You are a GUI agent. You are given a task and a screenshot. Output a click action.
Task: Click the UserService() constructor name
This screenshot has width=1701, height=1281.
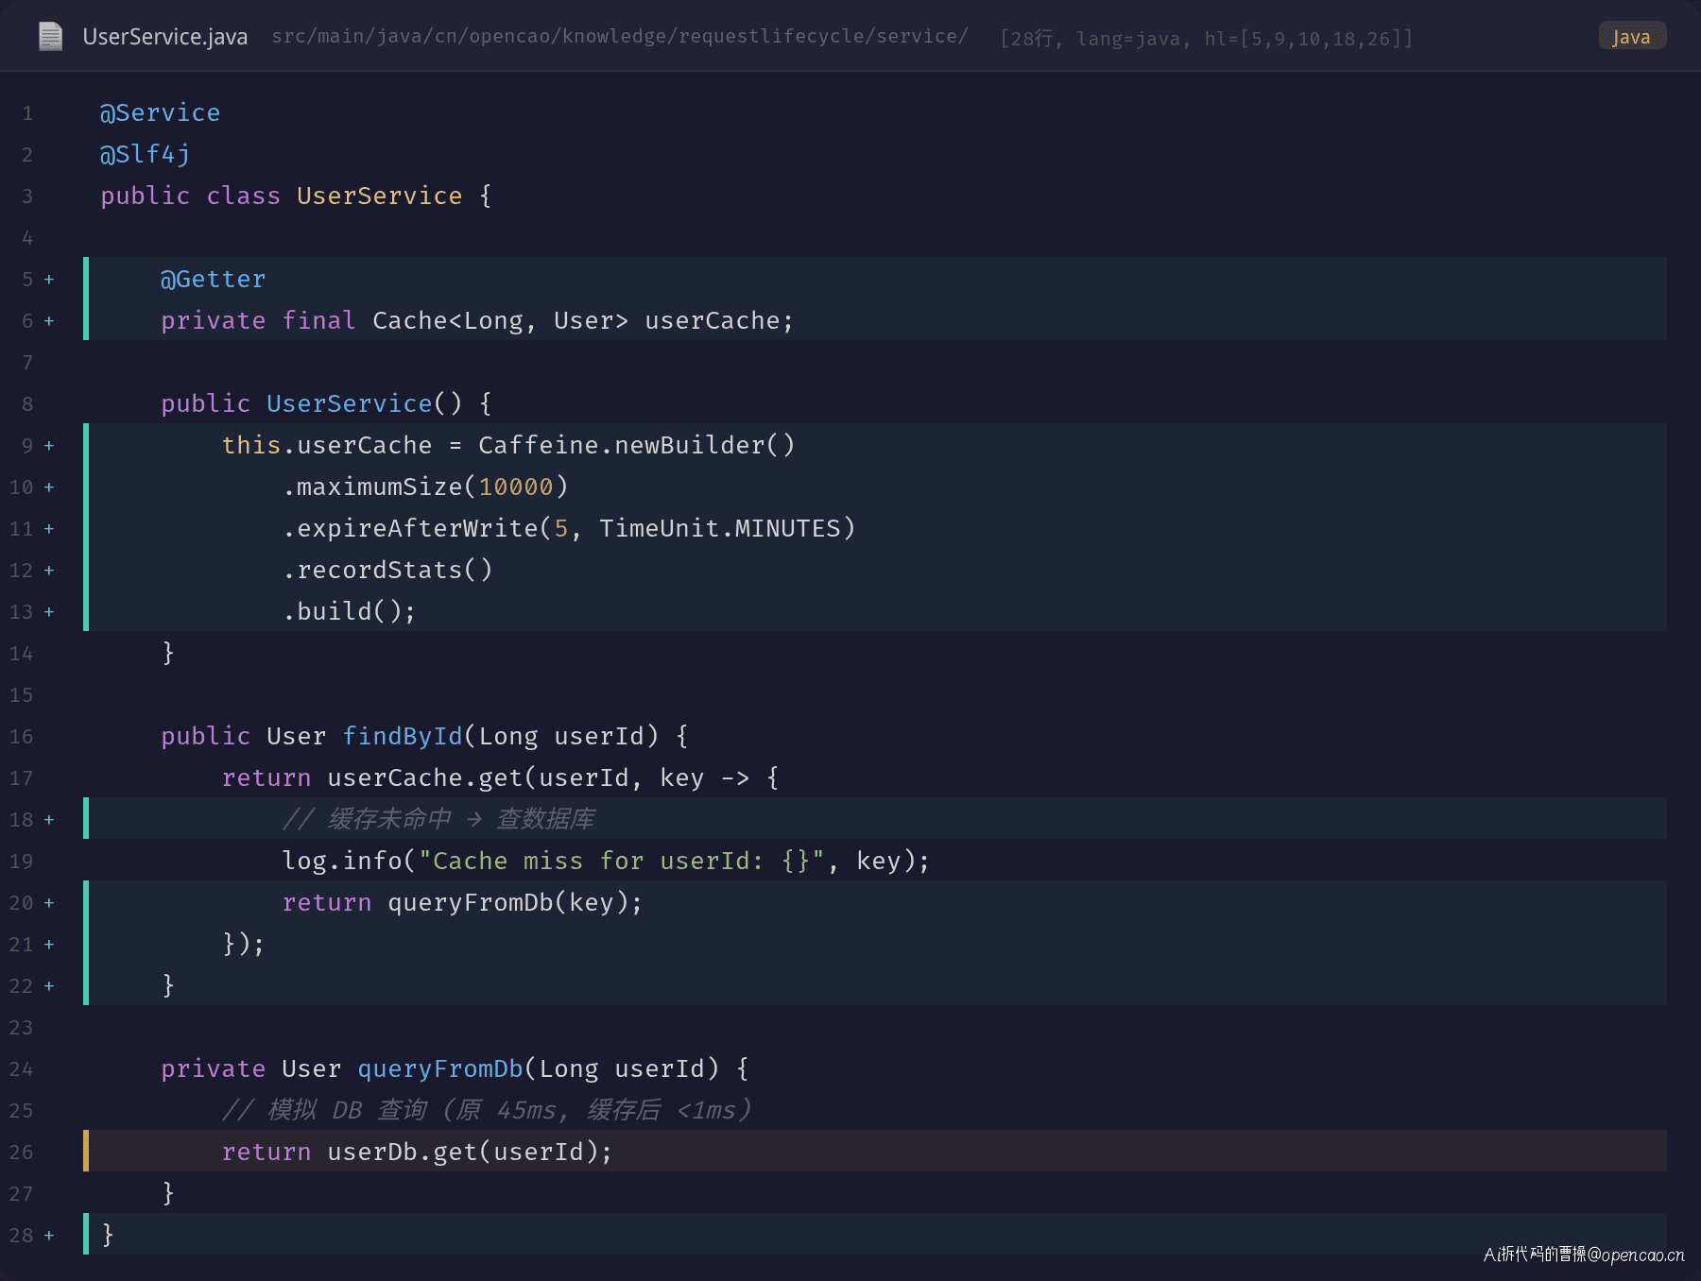point(350,404)
